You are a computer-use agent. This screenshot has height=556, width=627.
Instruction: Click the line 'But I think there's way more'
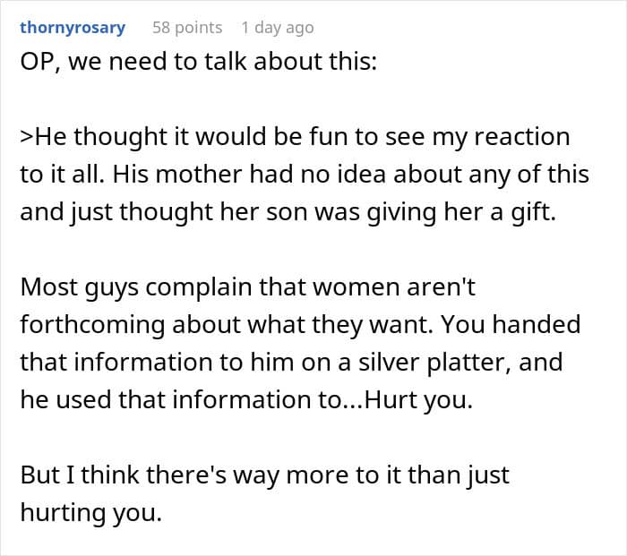265,475
